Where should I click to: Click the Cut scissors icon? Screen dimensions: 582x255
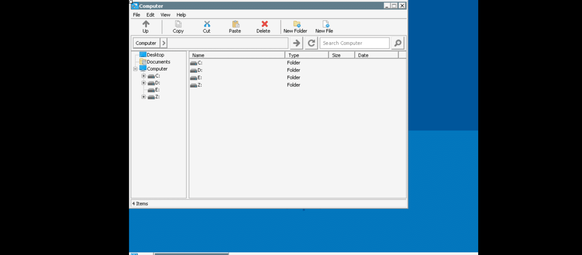(x=207, y=24)
